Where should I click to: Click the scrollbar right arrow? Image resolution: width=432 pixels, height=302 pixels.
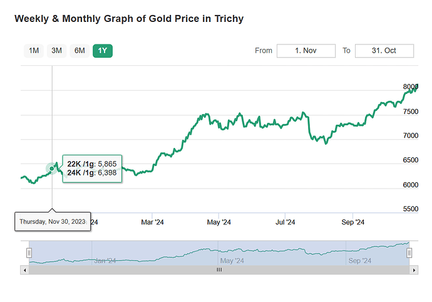pos(414,269)
